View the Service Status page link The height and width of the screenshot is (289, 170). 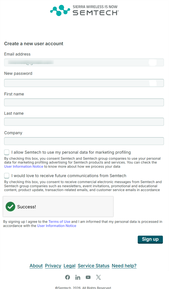click(x=93, y=266)
